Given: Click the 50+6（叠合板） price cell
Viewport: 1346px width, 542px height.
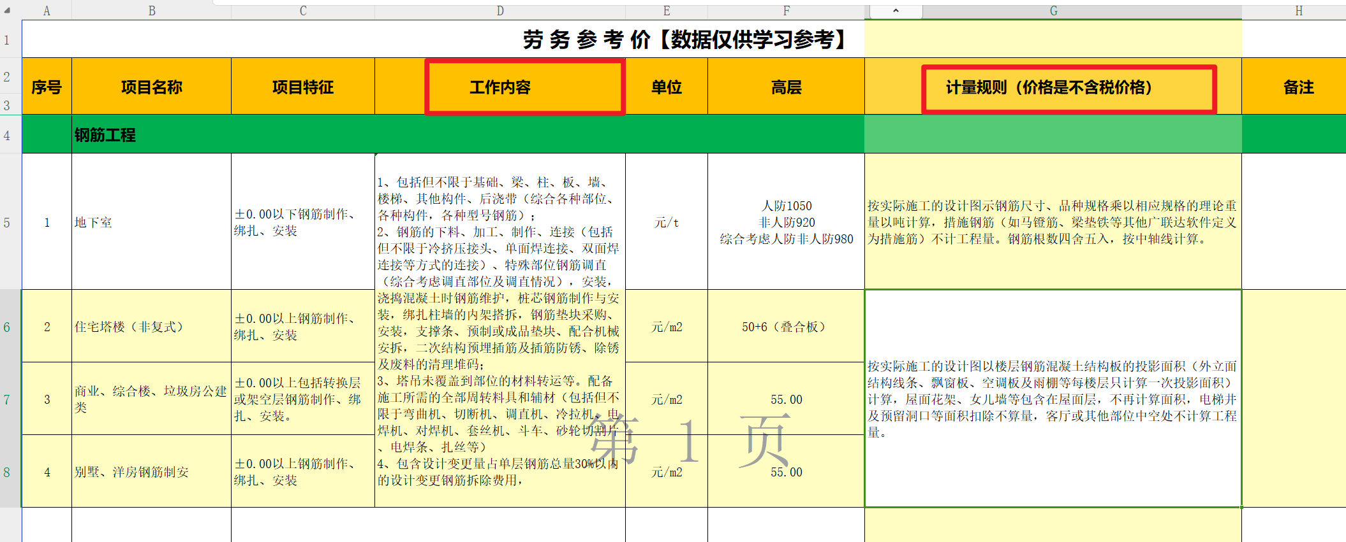Looking at the screenshot, I should click(786, 327).
